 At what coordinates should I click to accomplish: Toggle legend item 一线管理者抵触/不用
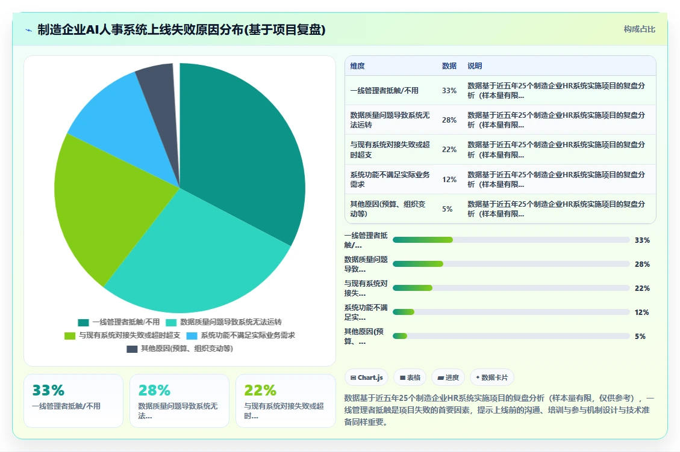tap(119, 322)
